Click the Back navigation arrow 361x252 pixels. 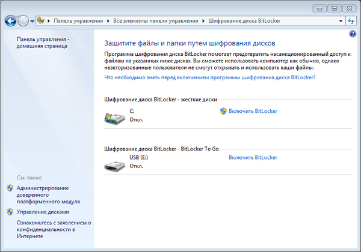[11, 21]
